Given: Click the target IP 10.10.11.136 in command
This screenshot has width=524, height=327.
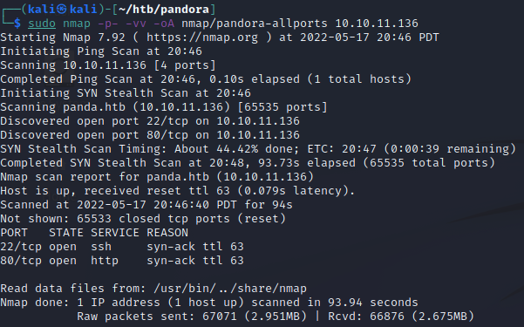Looking at the screenshot, I should point(377,24).
